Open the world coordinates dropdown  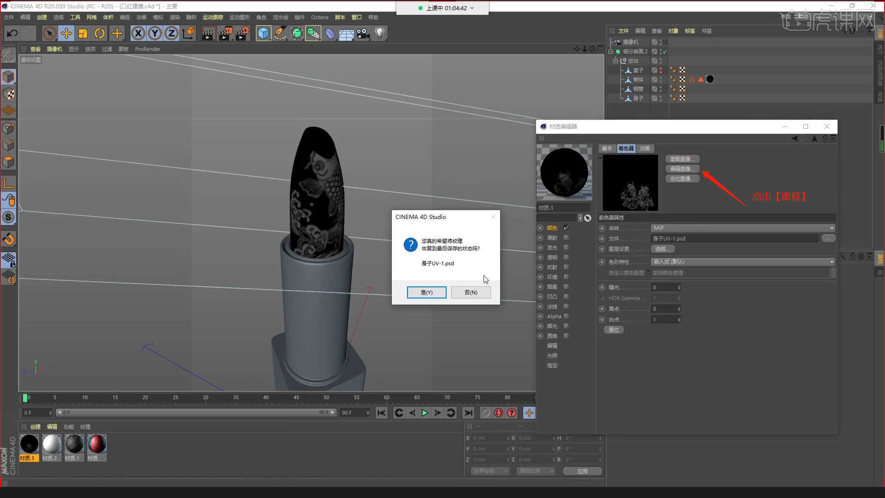pyautogui.click(x=490, y=471)
